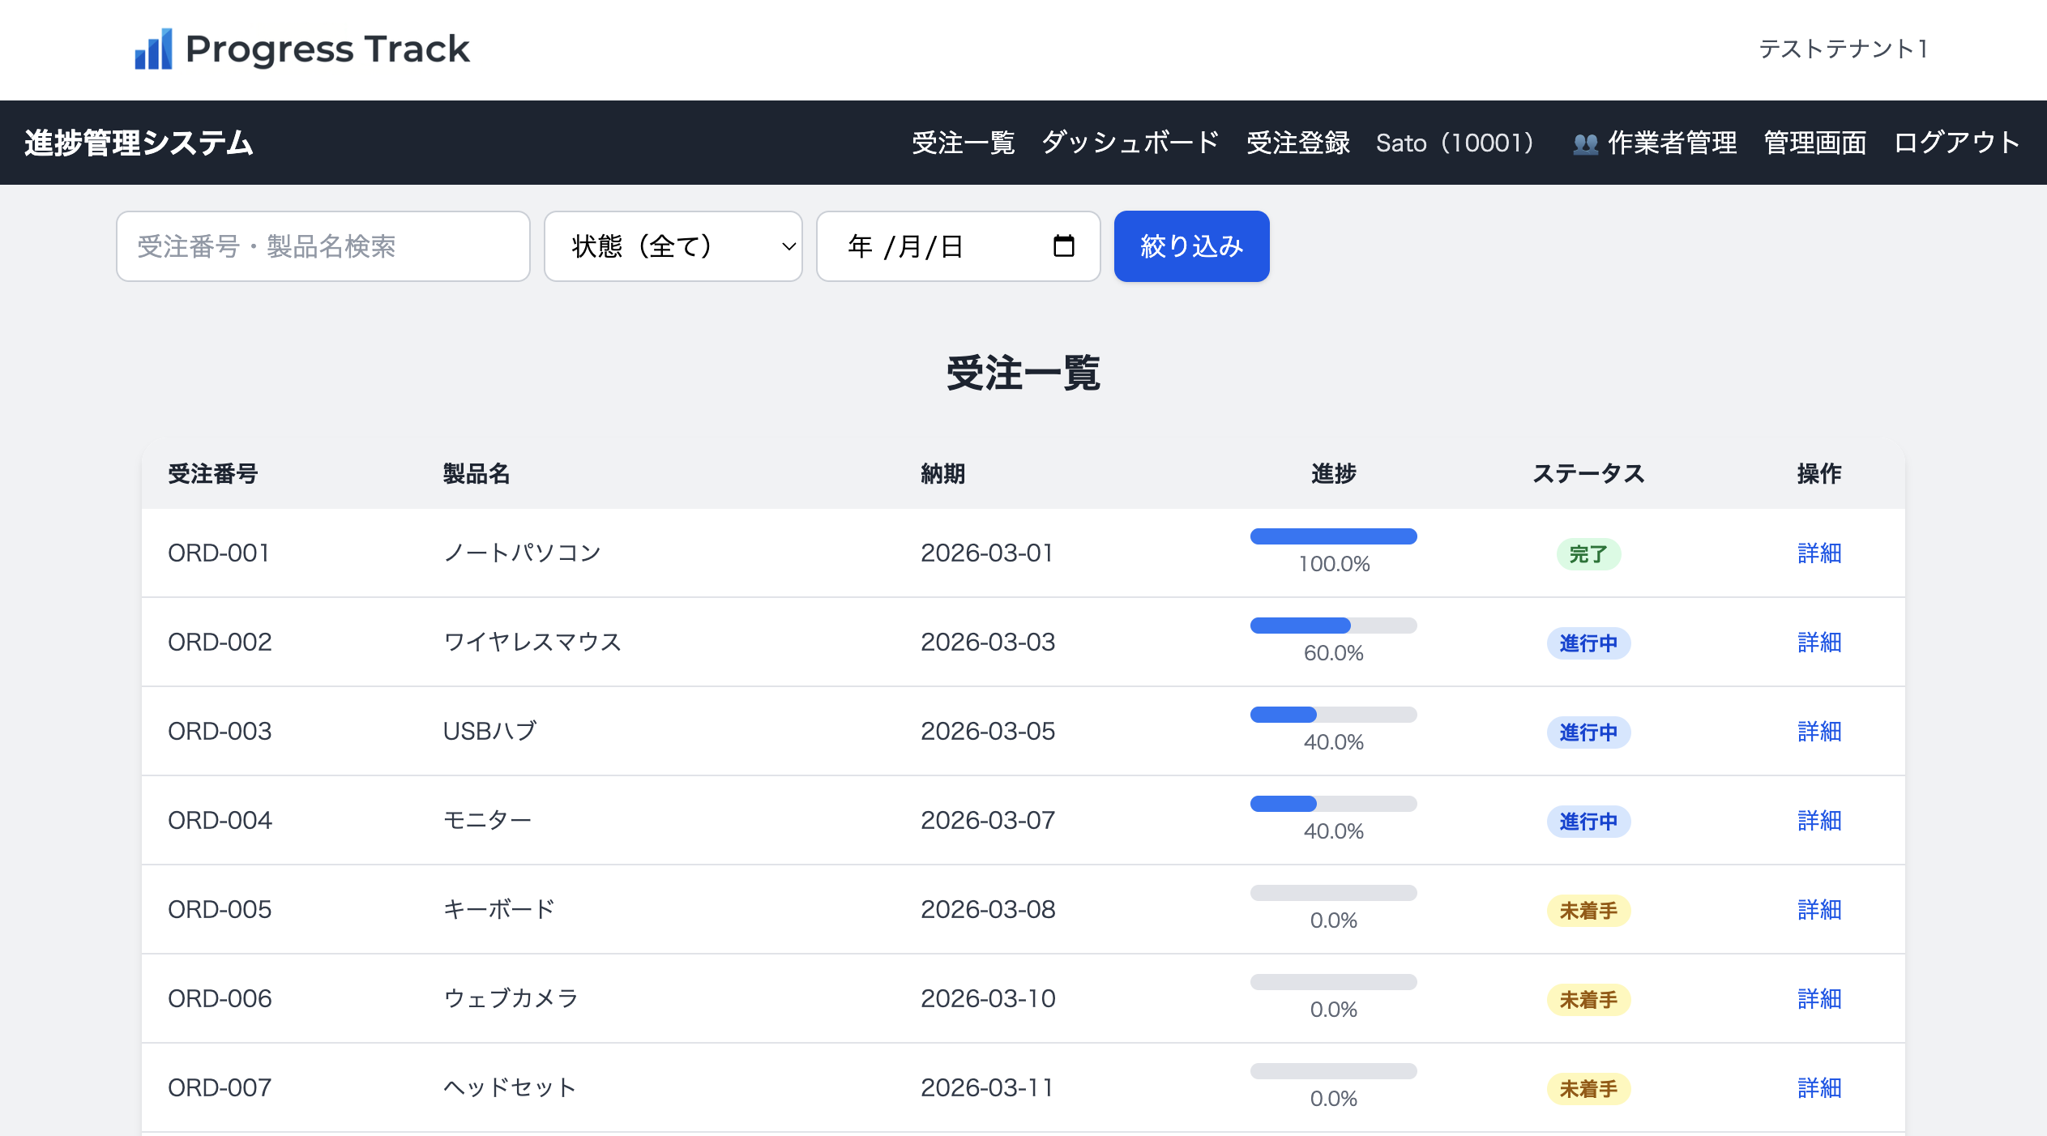Click the 進行中 badge on ORD-002 row

[1588, 643]
